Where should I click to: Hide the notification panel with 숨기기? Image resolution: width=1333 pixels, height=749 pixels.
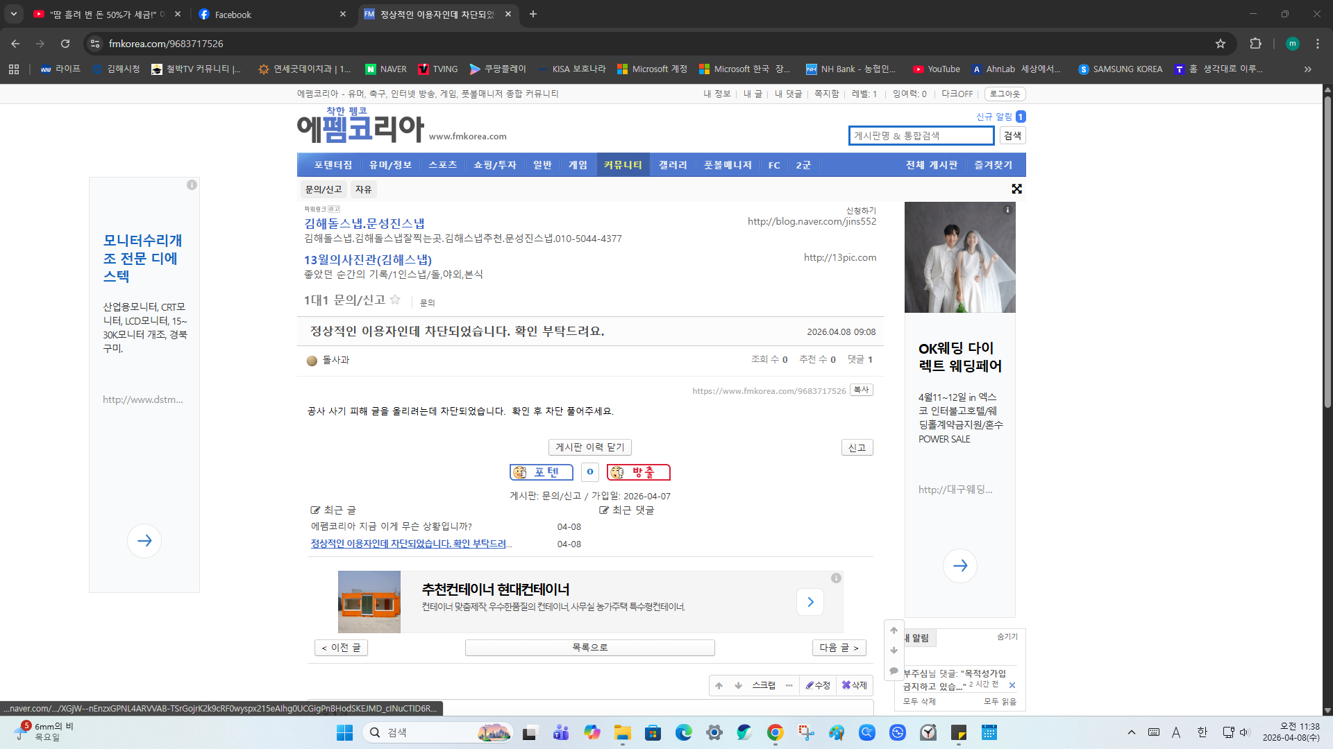click(1007, 637)
